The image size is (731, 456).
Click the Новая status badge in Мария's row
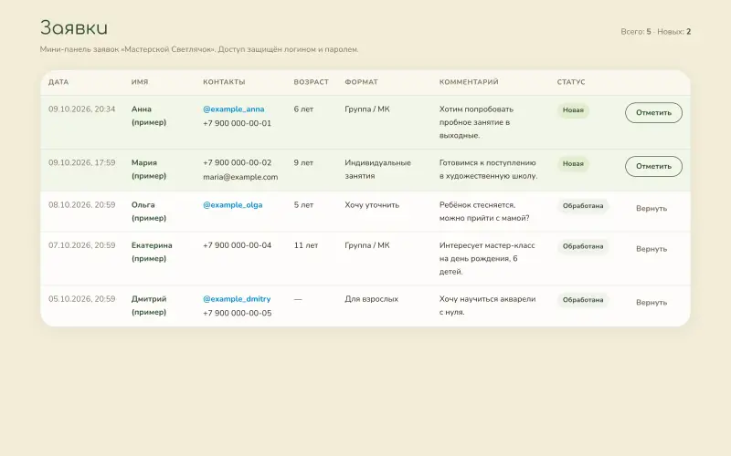click(573, 164)
